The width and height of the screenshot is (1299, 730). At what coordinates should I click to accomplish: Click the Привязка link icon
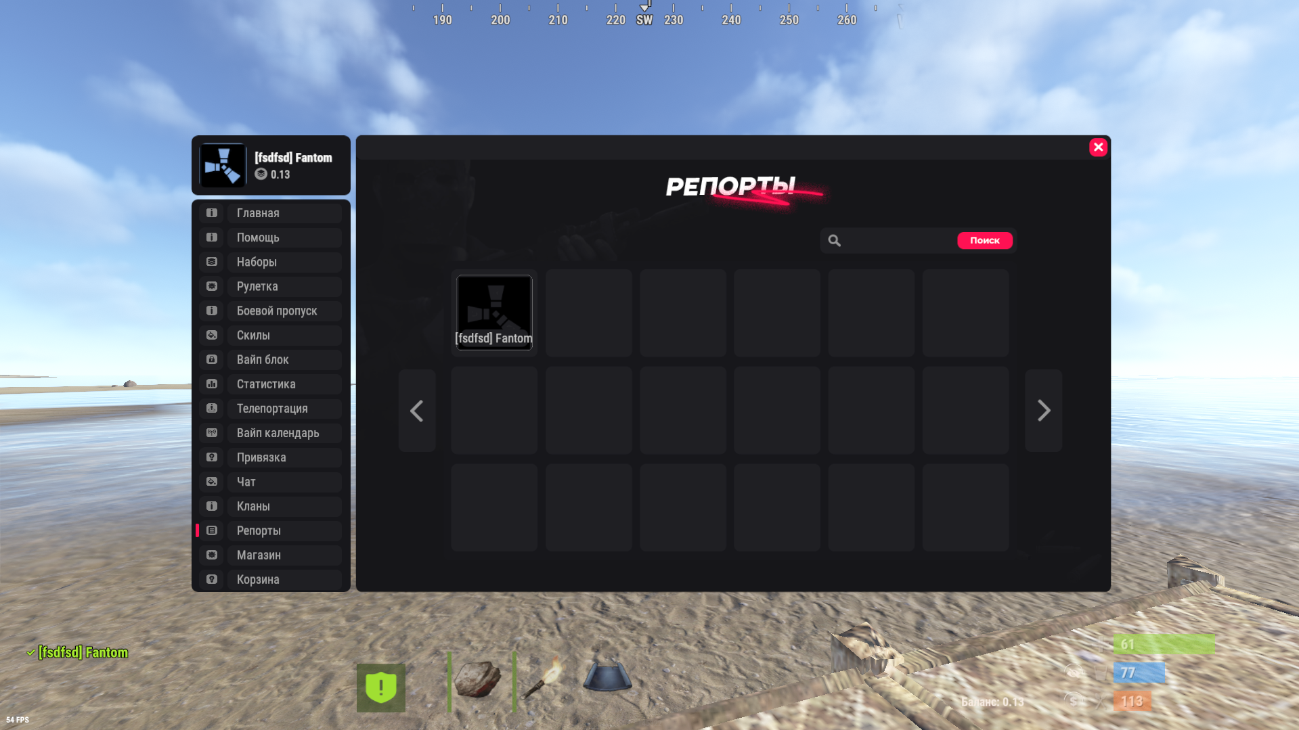click(x=211, y=457)
